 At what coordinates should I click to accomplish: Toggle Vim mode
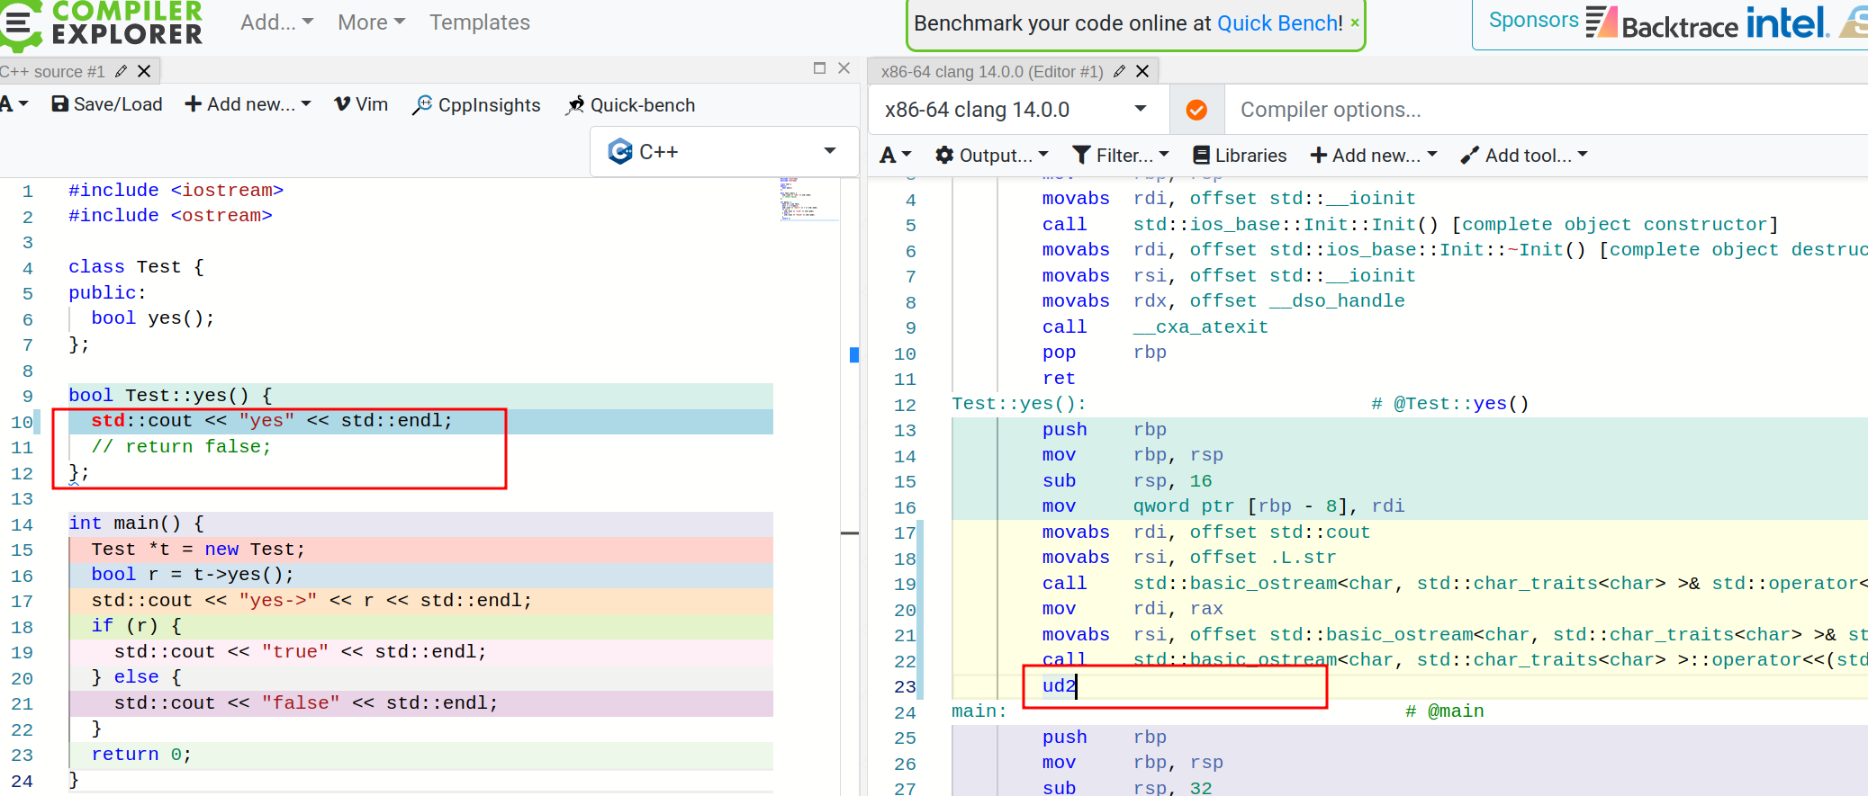pos(361,104)
